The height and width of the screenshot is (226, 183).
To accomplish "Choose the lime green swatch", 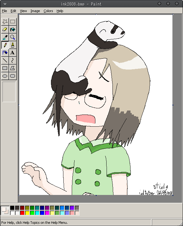I will [32, 213].
